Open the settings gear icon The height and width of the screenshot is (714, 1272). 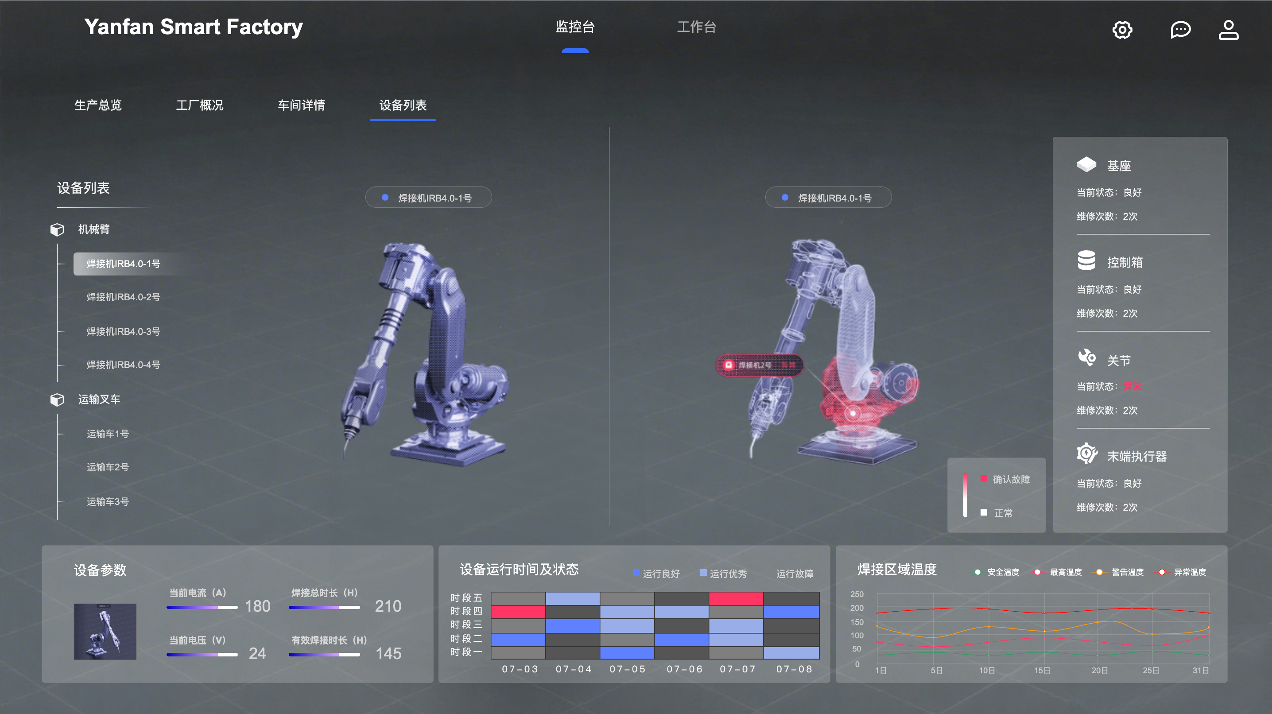1122,30
